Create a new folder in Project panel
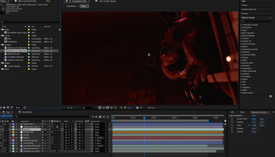This screenshot has width=275, height=157. [x=4, y=108]
